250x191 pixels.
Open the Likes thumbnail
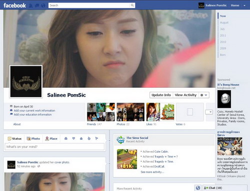point(160,112)
